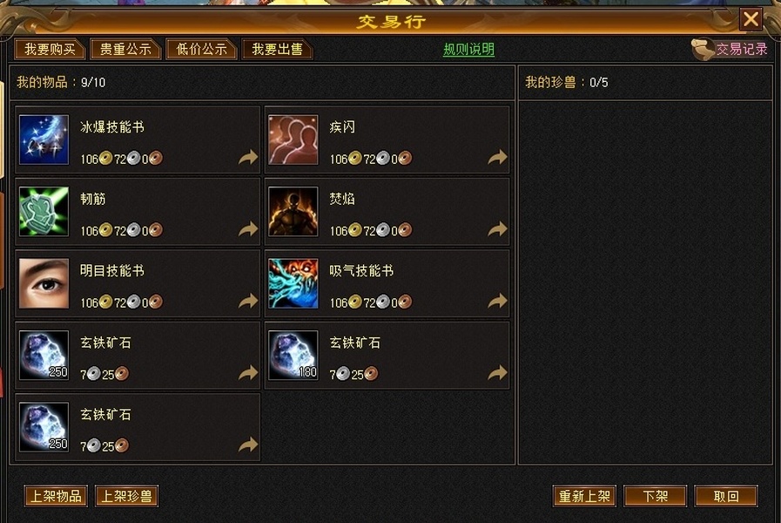Click the 上架物品 button
The image size is (781, 523).
coord(56,496)
